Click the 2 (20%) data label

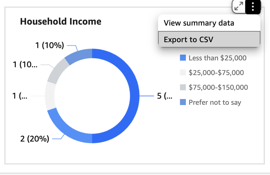[x=35, y=139]
